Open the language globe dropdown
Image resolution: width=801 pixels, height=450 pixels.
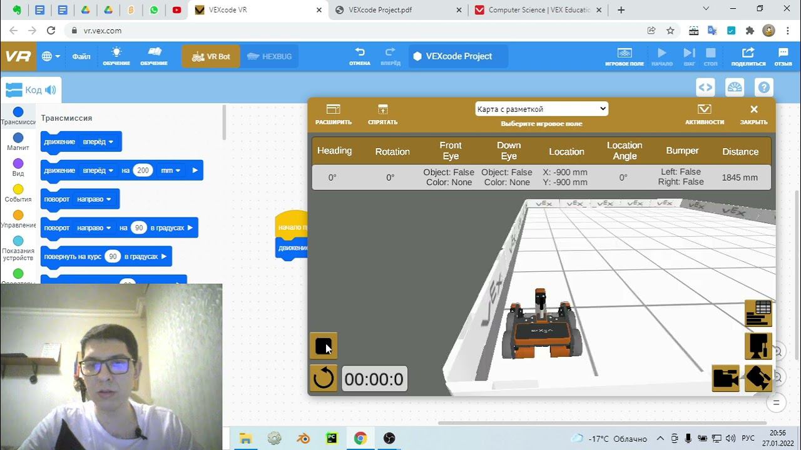51,56
